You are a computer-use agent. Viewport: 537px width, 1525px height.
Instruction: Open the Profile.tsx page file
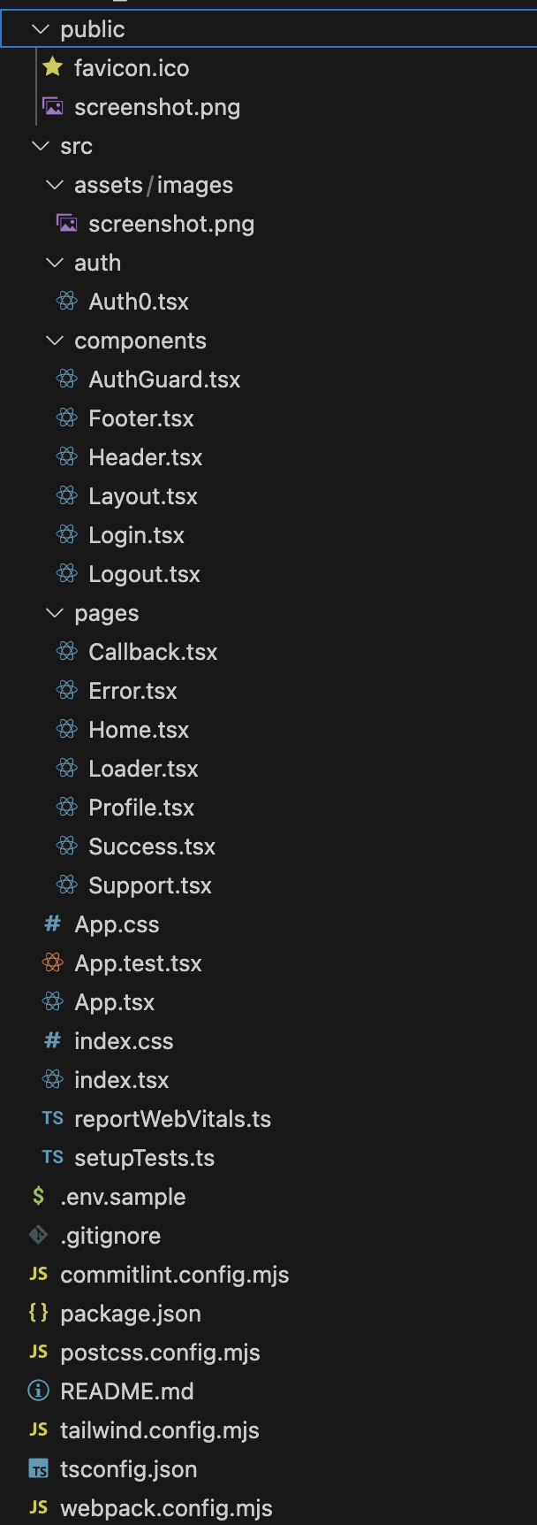[141, 808]
